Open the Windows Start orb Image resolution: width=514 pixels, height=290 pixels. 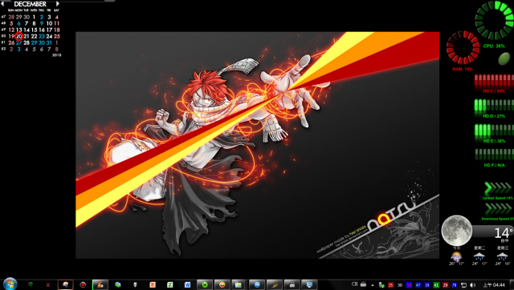[x=10, y=284]
